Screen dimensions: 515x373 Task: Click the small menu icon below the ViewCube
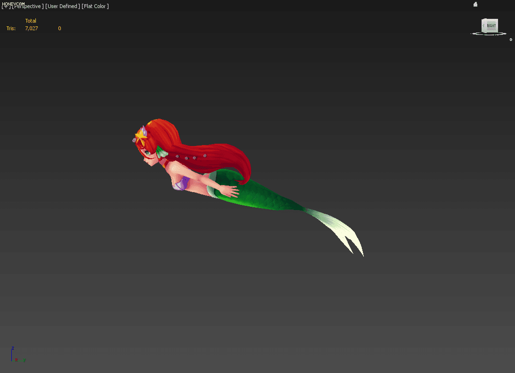point(510,40)
